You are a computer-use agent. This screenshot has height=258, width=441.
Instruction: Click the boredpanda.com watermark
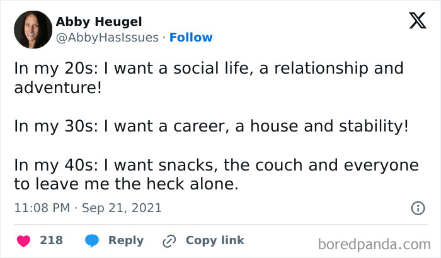click(374, 243)
